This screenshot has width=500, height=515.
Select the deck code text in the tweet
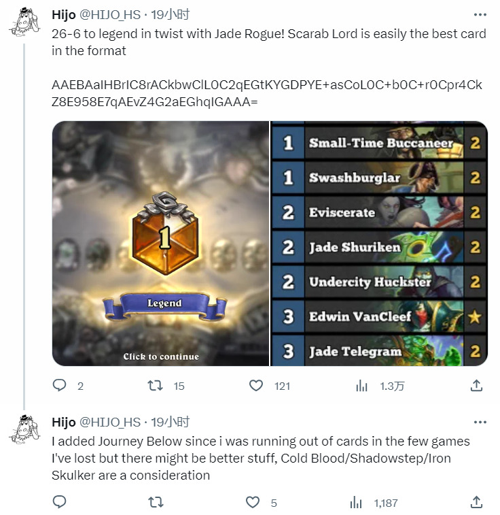[x=267, y=93]
